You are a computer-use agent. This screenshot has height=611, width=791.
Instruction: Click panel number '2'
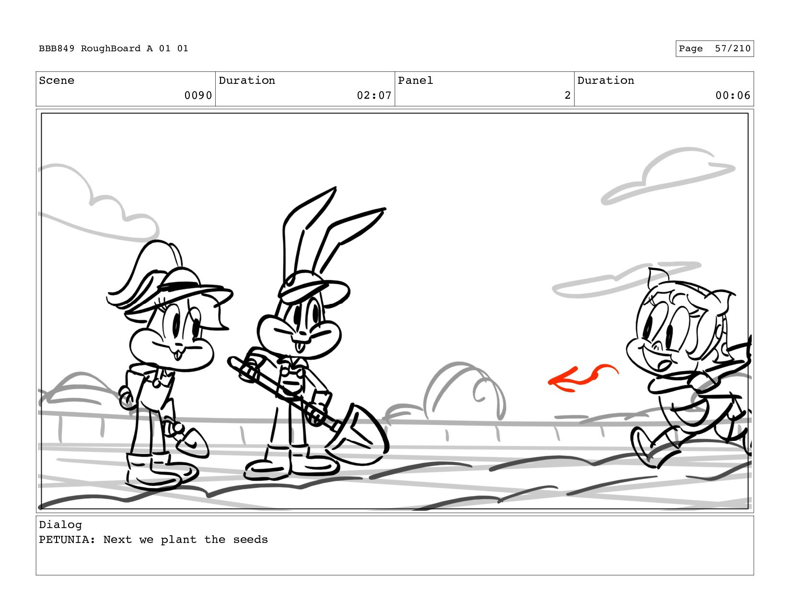point(568,95)
